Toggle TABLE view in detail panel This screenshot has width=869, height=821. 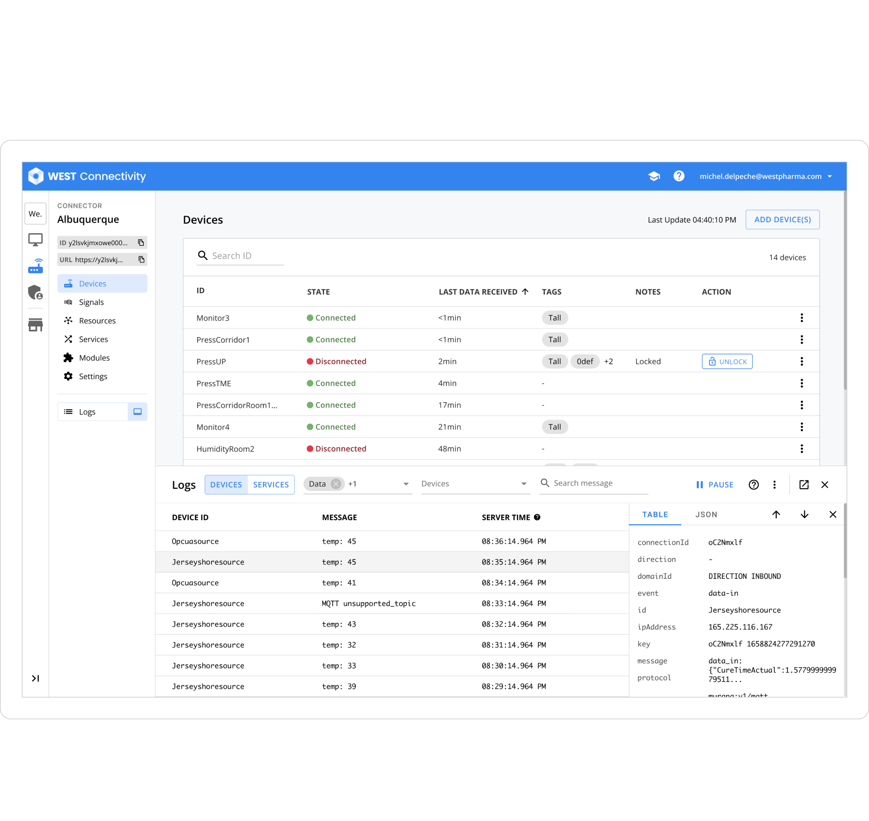point(654,515)
